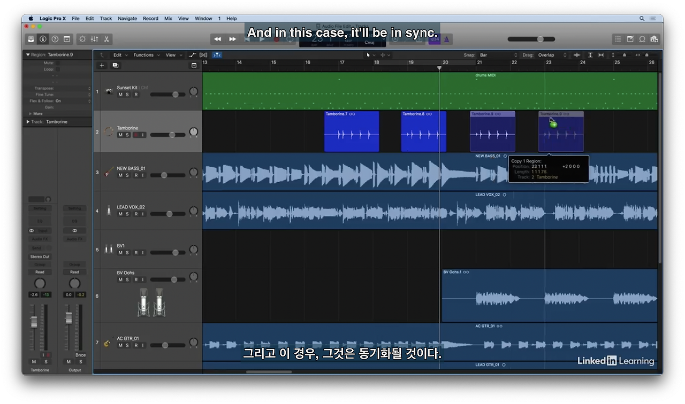Open the Edit dropdown in tracks area

(x=119, y=55)
